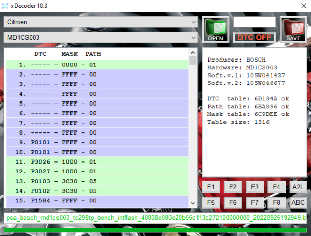Click row 15 with code P15B4
Image resolution: width=311 pixels, height=236 pixels.
[x=97, y=201]
